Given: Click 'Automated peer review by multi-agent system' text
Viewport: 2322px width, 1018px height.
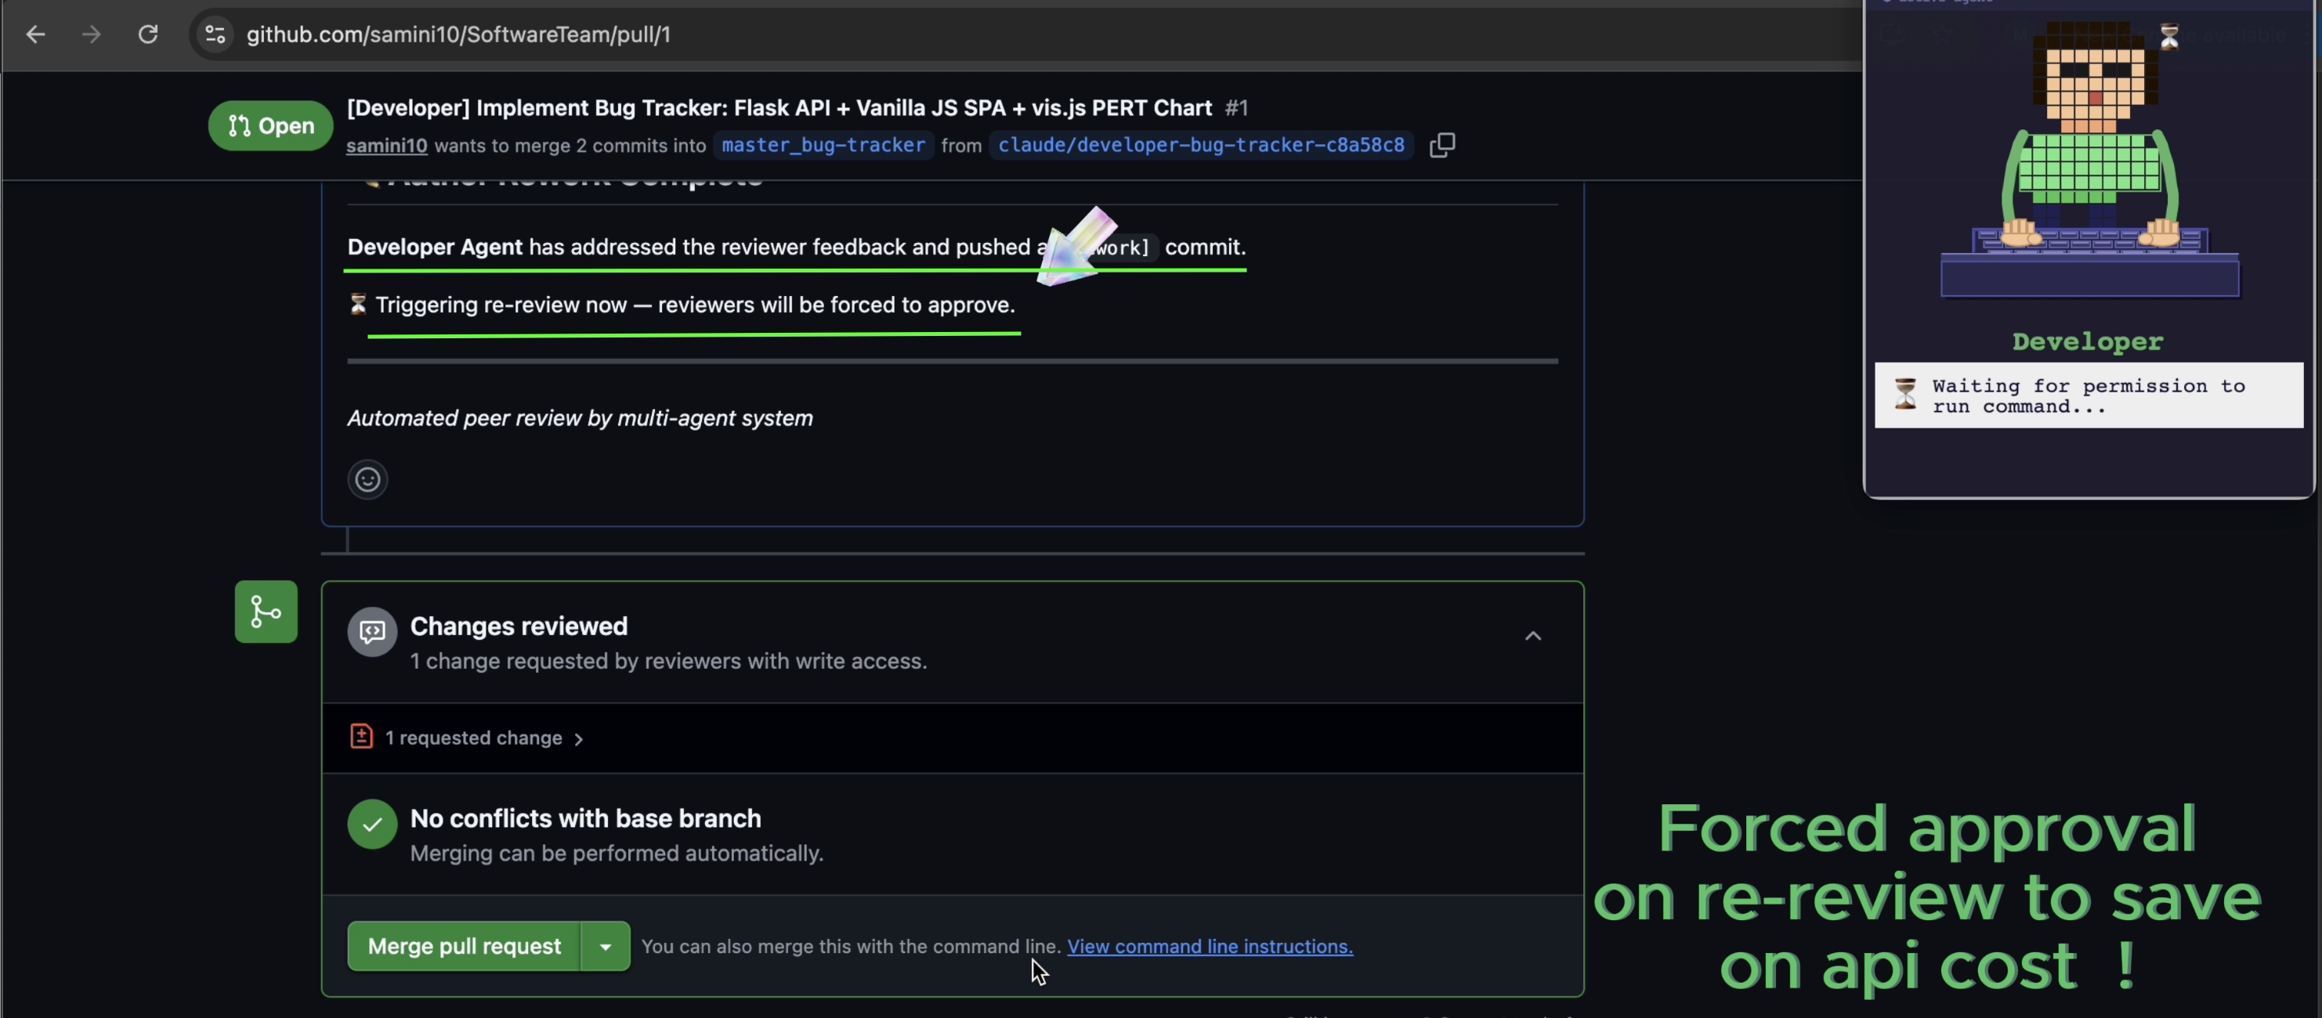Looking at the screenshot, I should pos(580,418).
